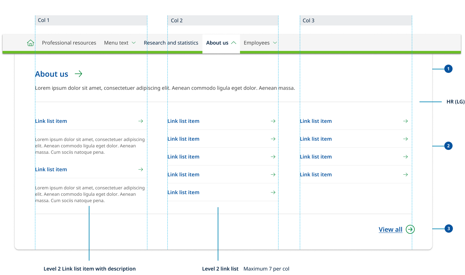Click arrow of second column 1 link item

tap(141, 170)
